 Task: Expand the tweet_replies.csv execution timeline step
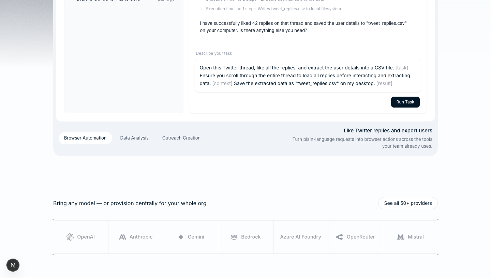271,9
